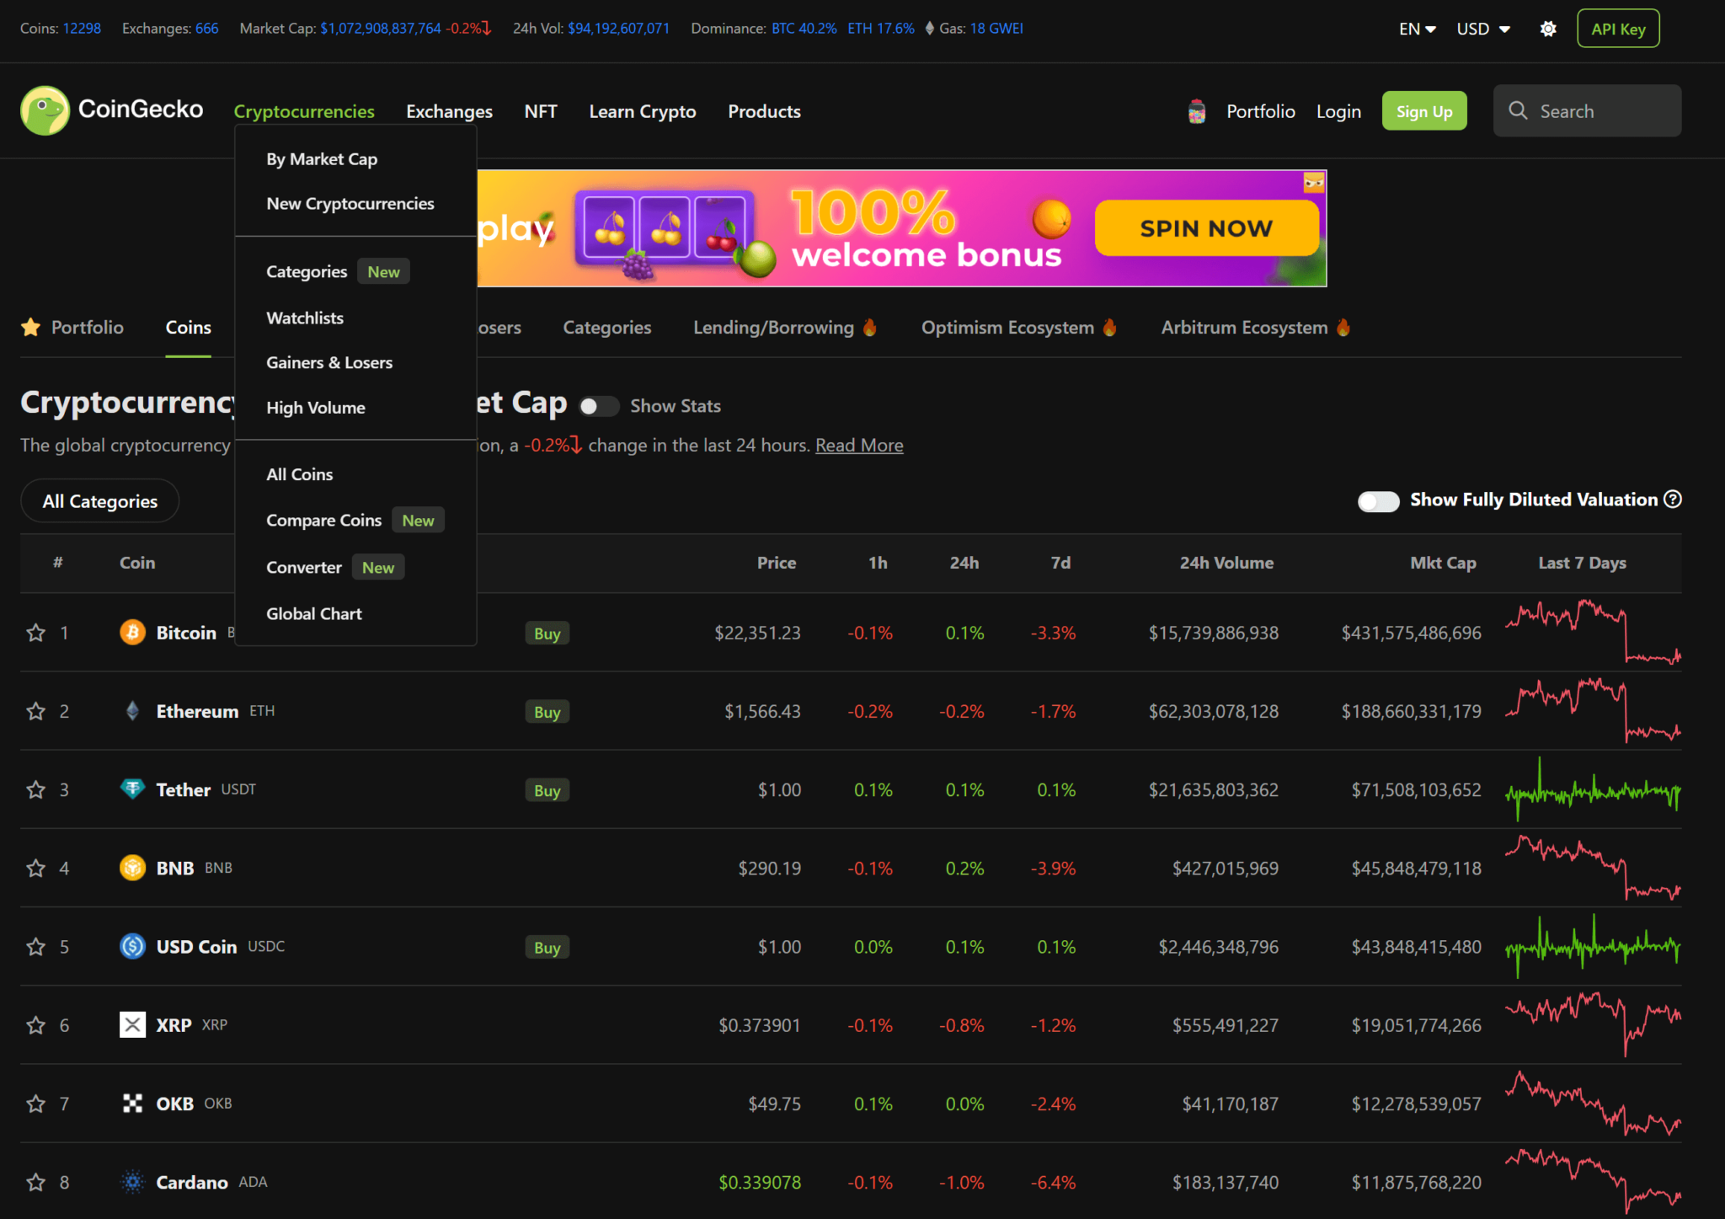Follow the Read More link
1725x1219 pixels.
859,446
